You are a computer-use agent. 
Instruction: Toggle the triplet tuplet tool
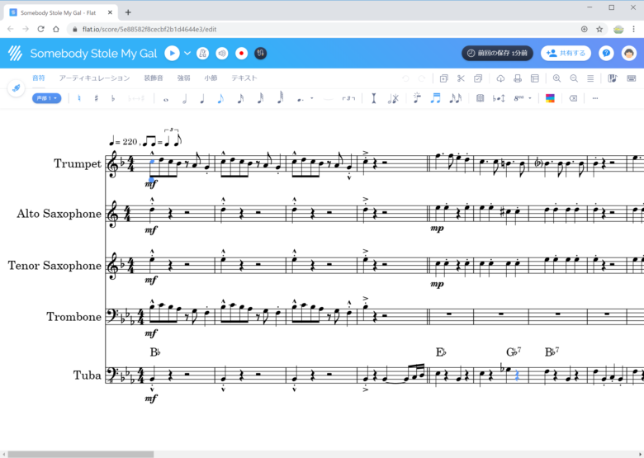pyautogui.click(x=348, y=98)
